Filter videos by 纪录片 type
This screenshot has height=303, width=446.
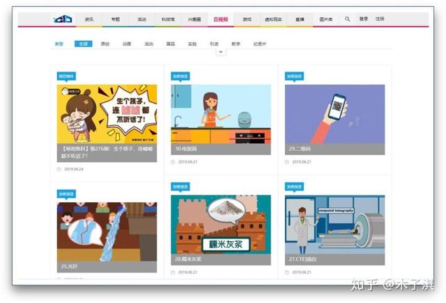click(x=260, y=44)
